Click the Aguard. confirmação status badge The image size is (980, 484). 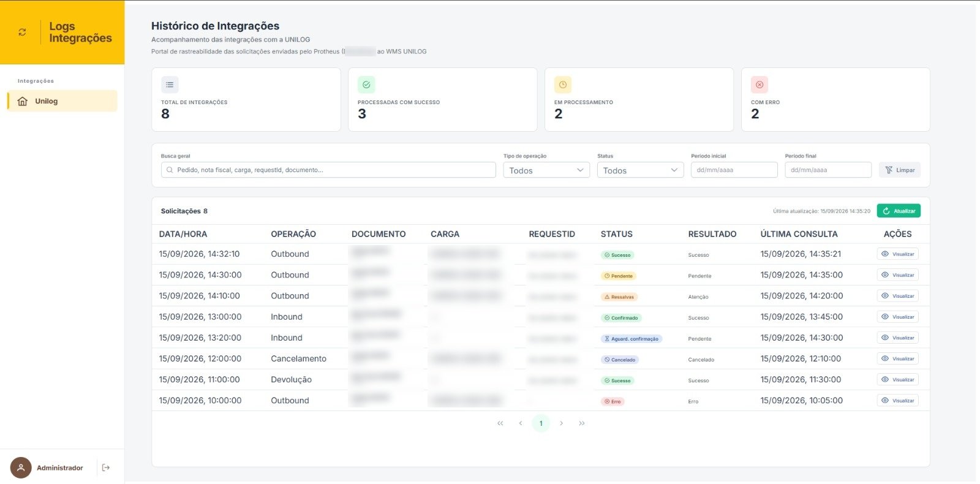pyautogui.click(x=631, y=339)
